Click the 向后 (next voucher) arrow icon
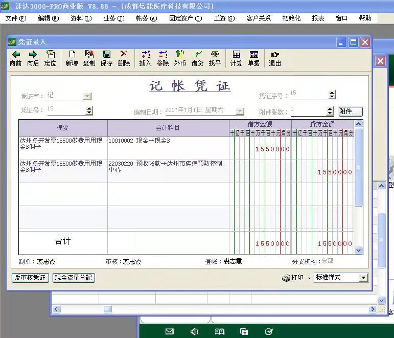The width and height of the screenshot is (394, 338). [x=33, y=55]
